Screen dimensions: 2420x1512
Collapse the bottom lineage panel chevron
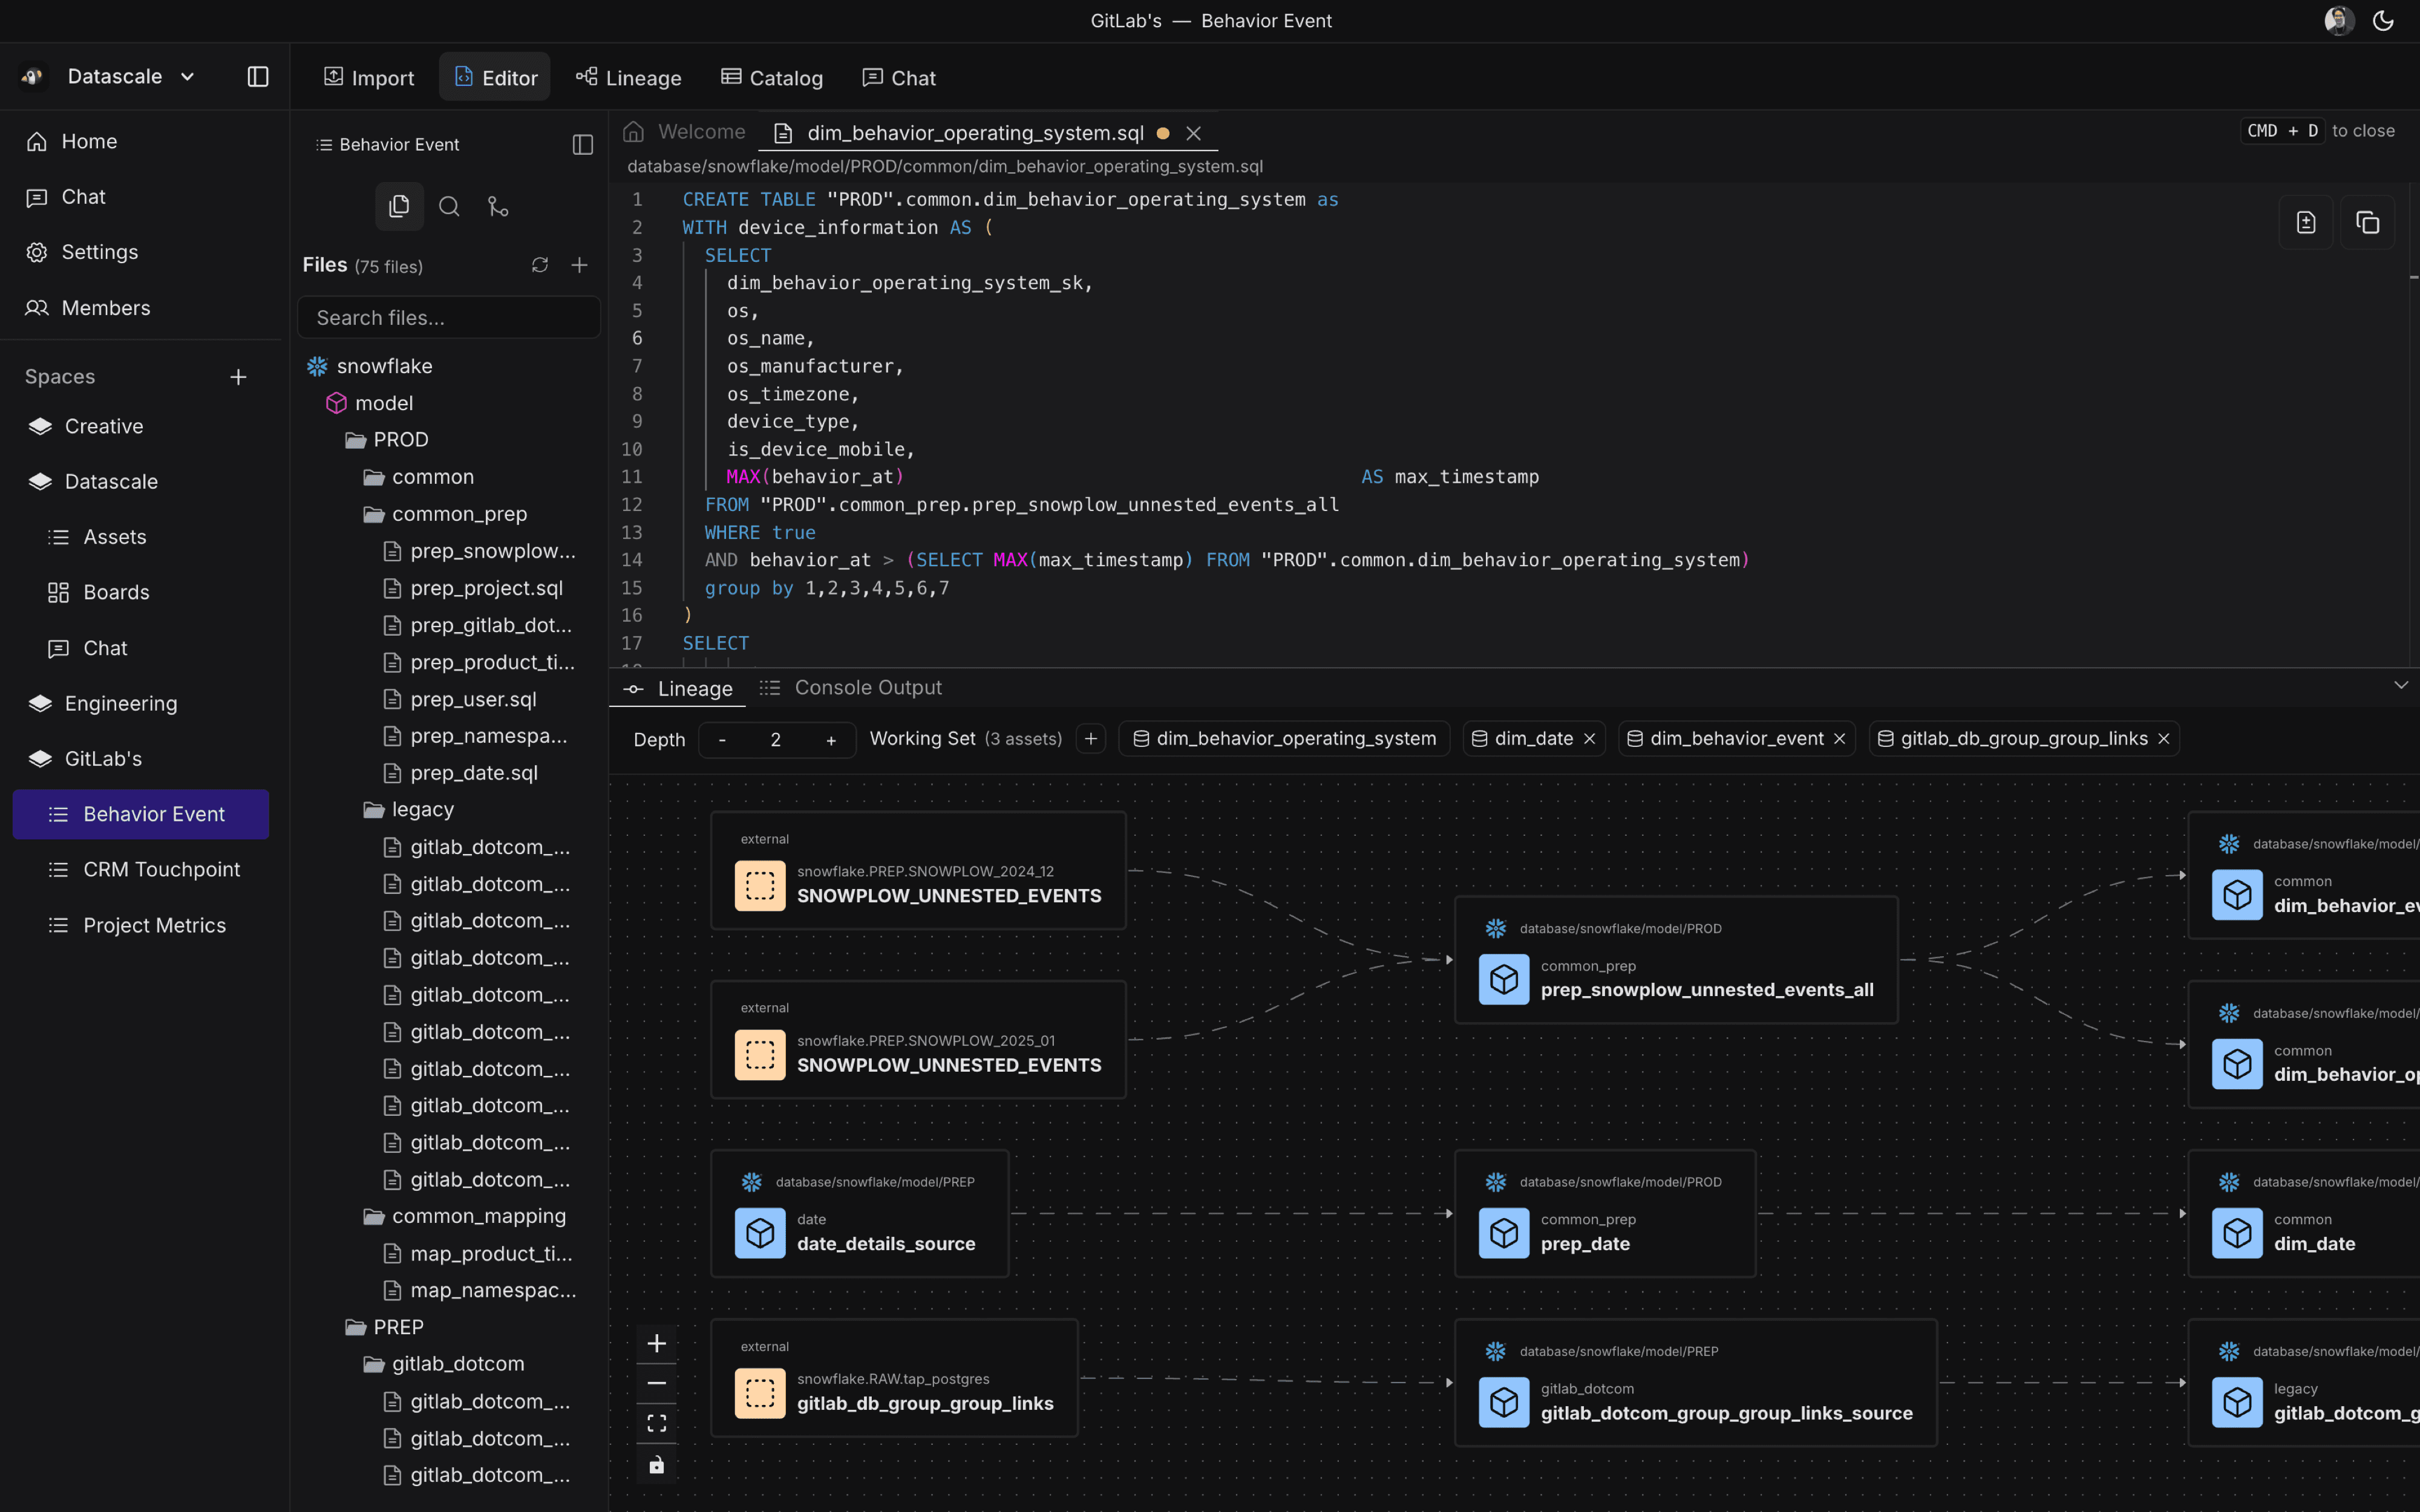pyautogui.click(x=2400, y=685)
